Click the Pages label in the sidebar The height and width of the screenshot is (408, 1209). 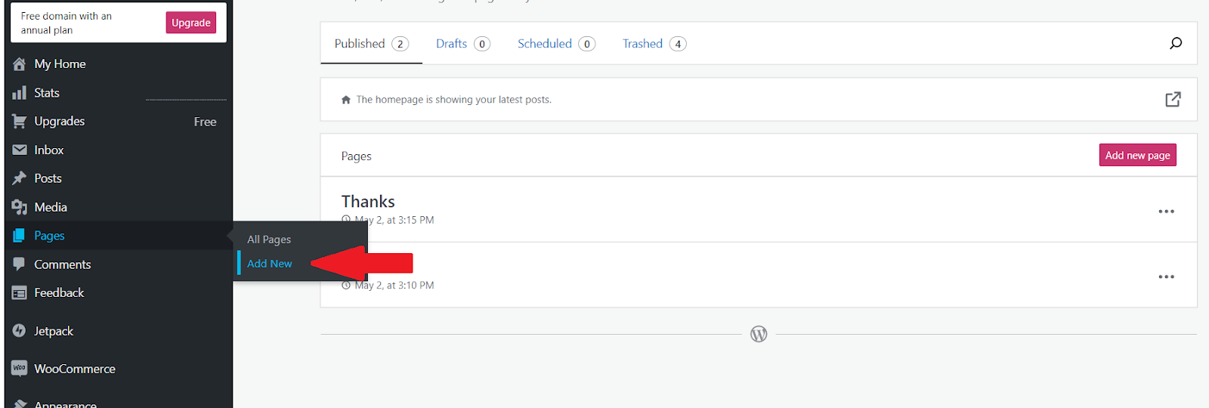pos(49,236)
